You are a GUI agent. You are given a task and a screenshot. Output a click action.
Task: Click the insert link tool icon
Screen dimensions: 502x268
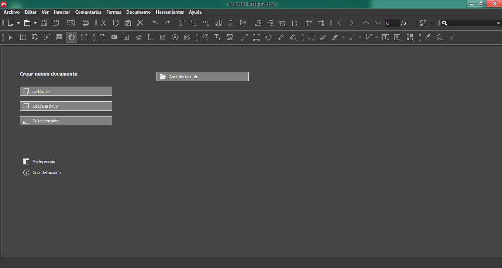(102, 37)
